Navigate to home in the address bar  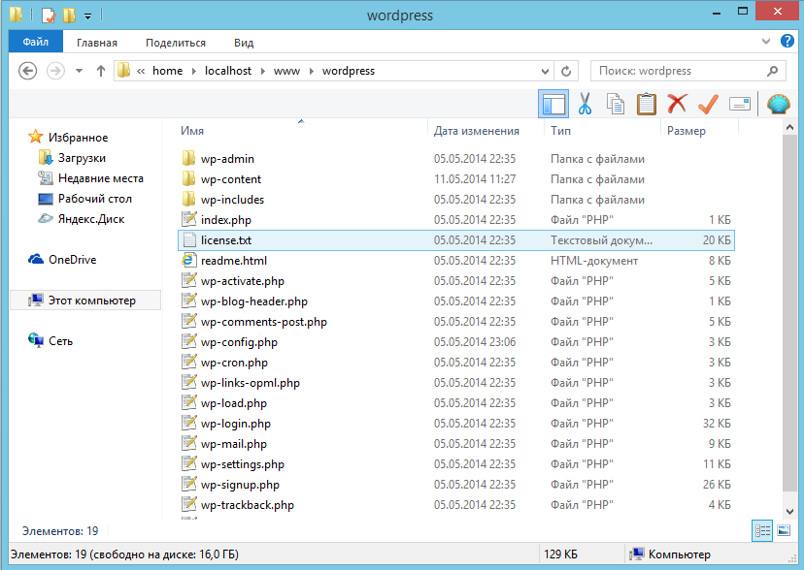[167, 71]
